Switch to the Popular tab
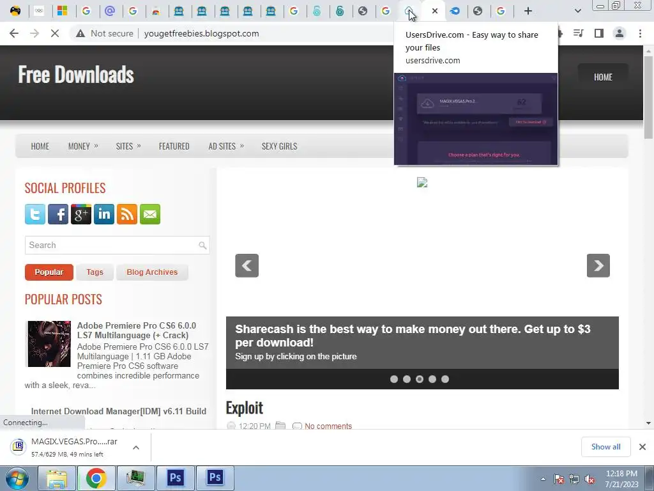The width and height of the screenshot is (654, 491). (49, 272)
